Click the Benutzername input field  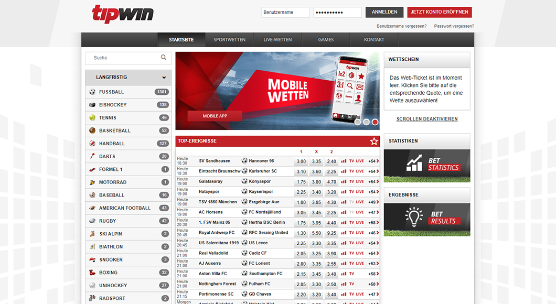click(x=285, y=12)
